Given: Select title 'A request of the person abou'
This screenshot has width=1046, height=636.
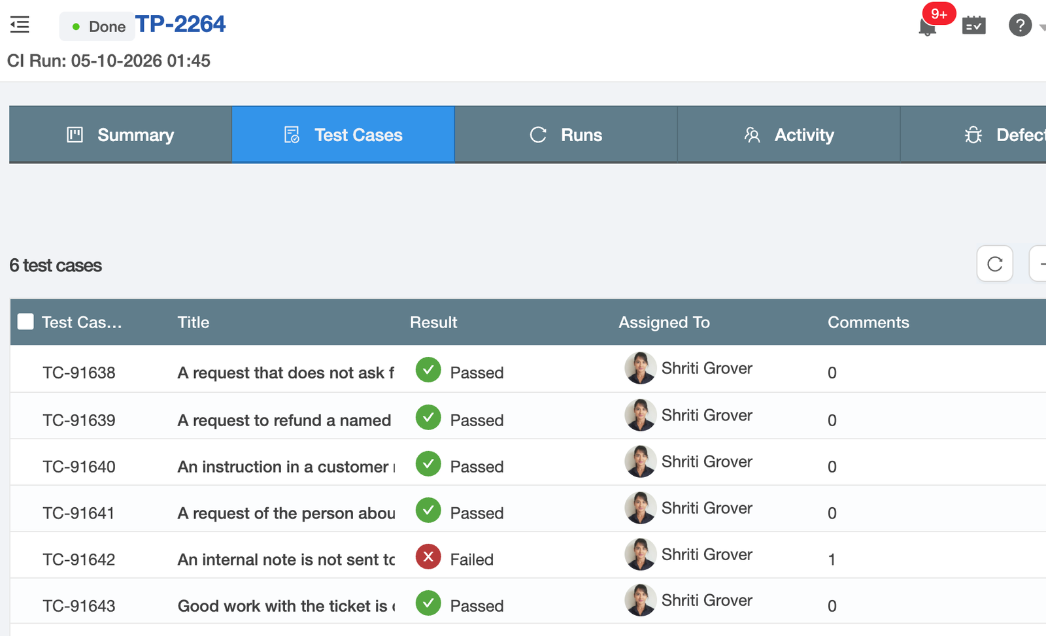Looking at the screenshot, I should click(286, 512).
